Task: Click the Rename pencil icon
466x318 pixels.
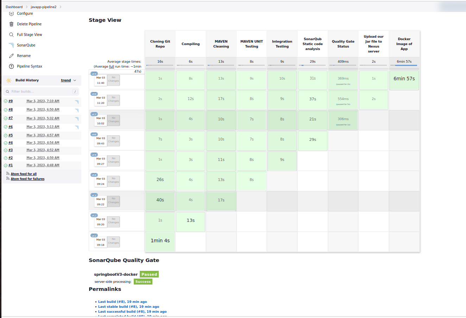Action: click(11, 56)
